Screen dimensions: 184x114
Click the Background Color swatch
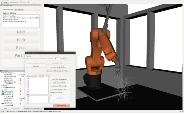[20, 77]
